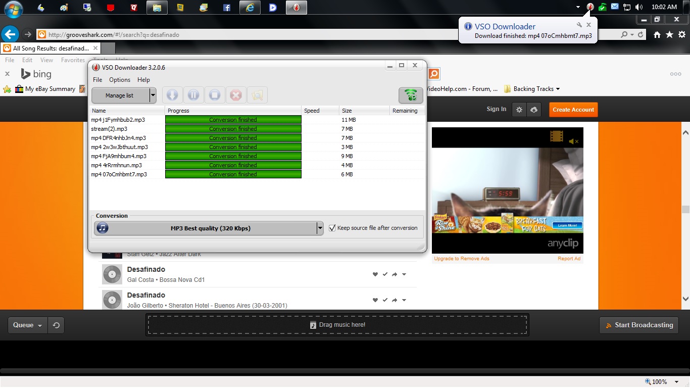Viewport: 690px width, 388px height.
Task: Click the progress bar of stream(2).mp3
Action: pos(233,129)
